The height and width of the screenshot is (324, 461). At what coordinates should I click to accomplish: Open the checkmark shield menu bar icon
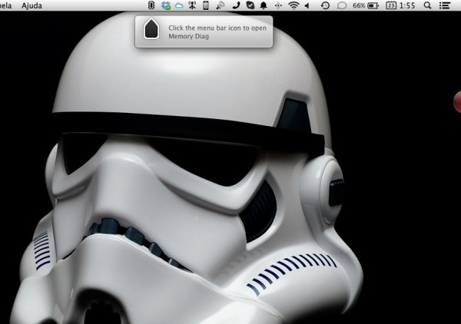coord(250,5)
